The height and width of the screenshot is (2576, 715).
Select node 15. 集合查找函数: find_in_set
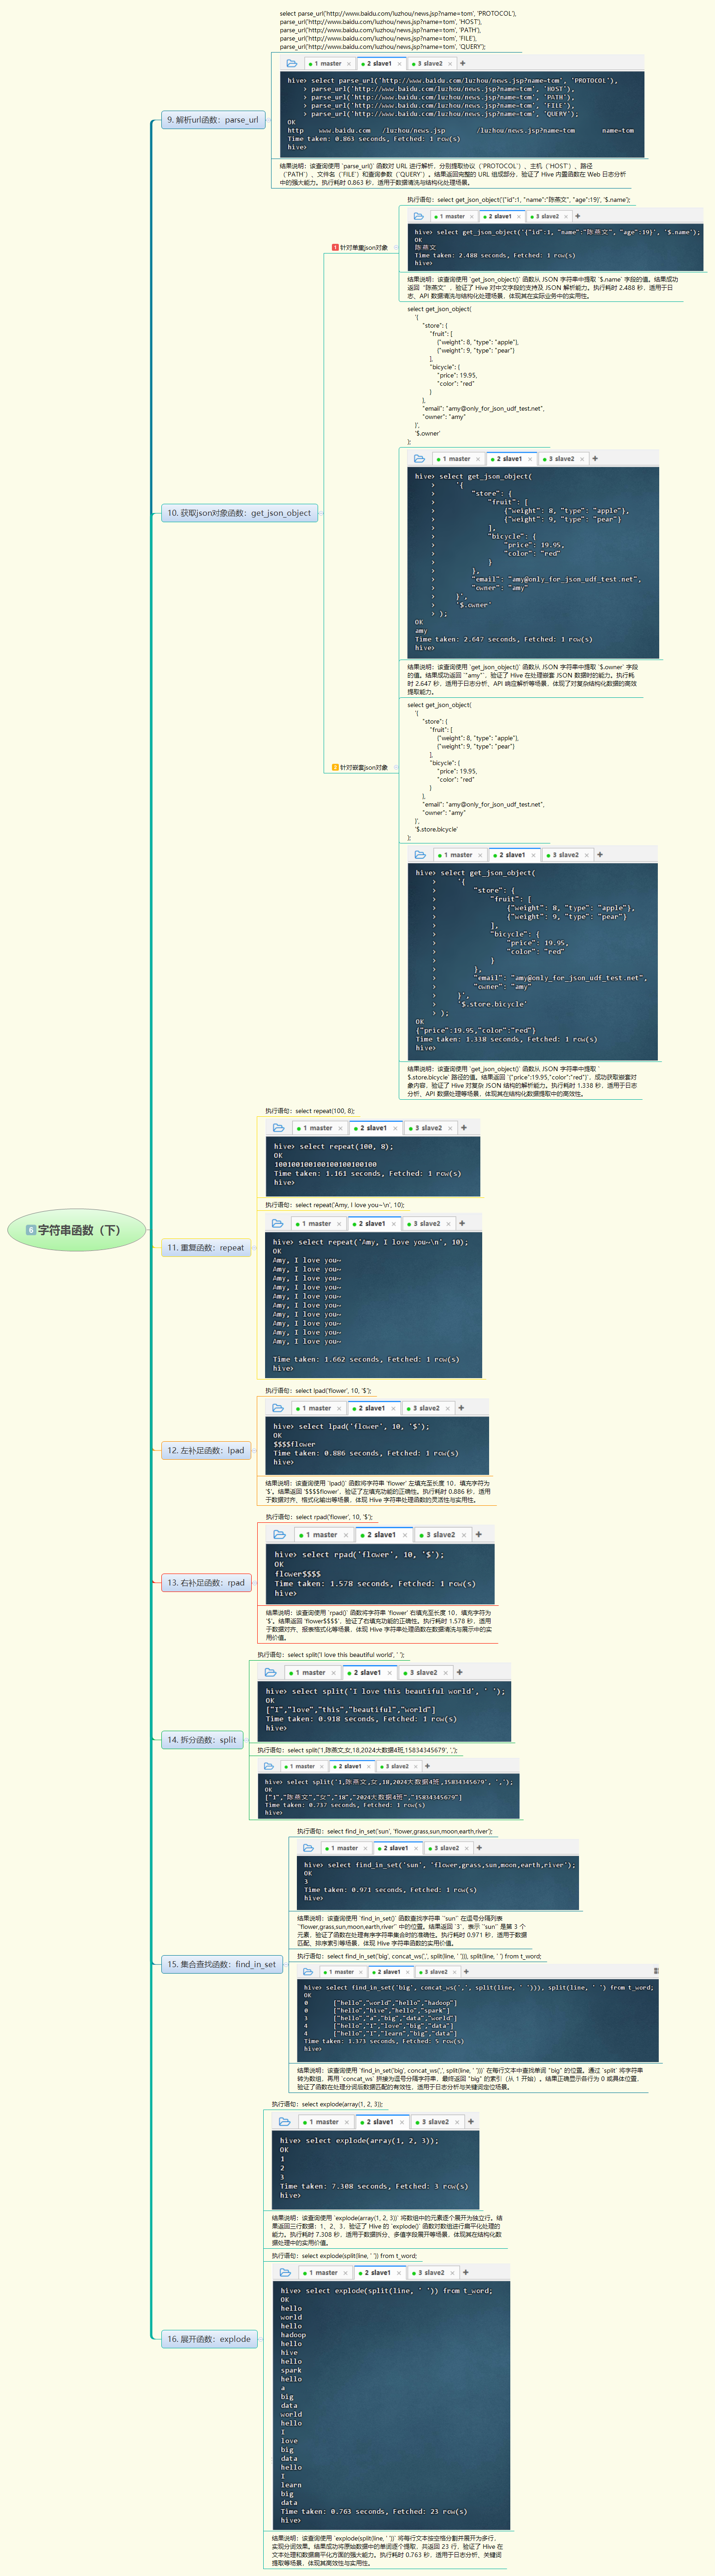(222, 1964)
